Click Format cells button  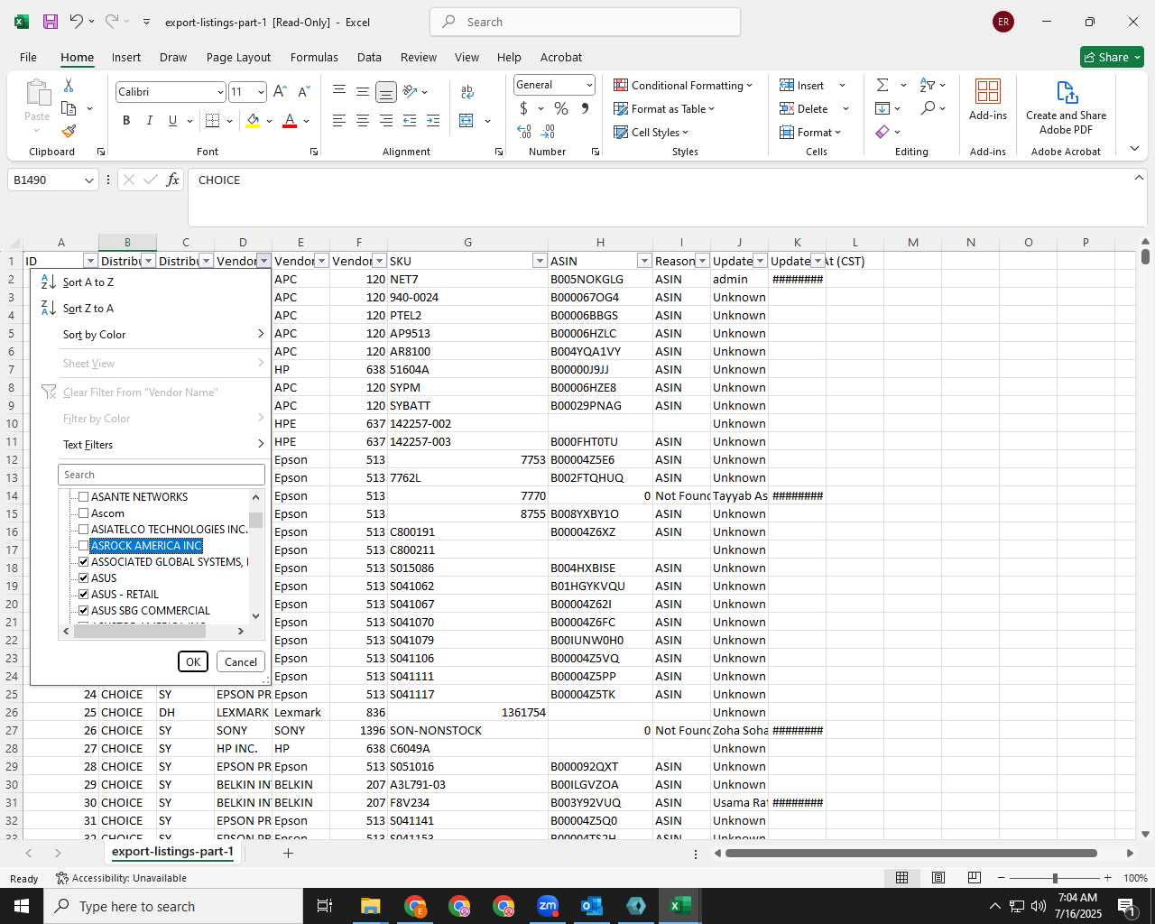[x=810, y=132]
